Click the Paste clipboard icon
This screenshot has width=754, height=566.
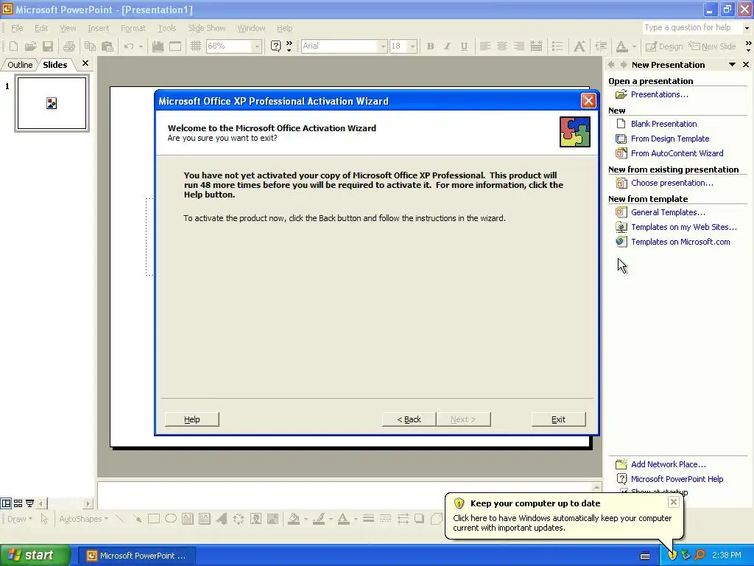click(x=108, y=46)
